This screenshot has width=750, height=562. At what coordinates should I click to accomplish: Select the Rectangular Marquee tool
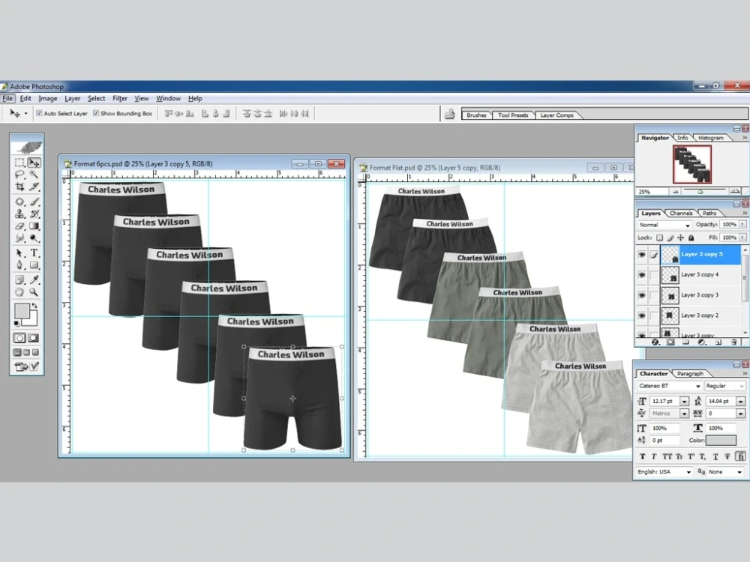click(x=19, y=163)
